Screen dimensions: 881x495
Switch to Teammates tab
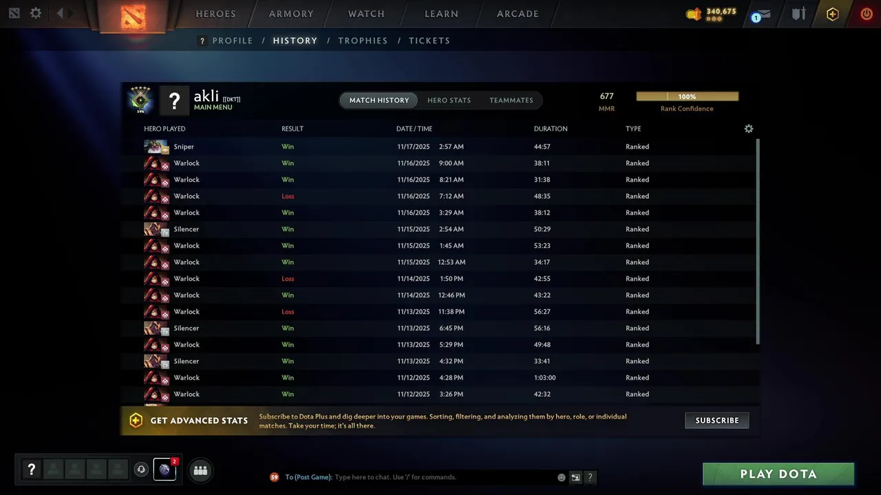(511, 100)
